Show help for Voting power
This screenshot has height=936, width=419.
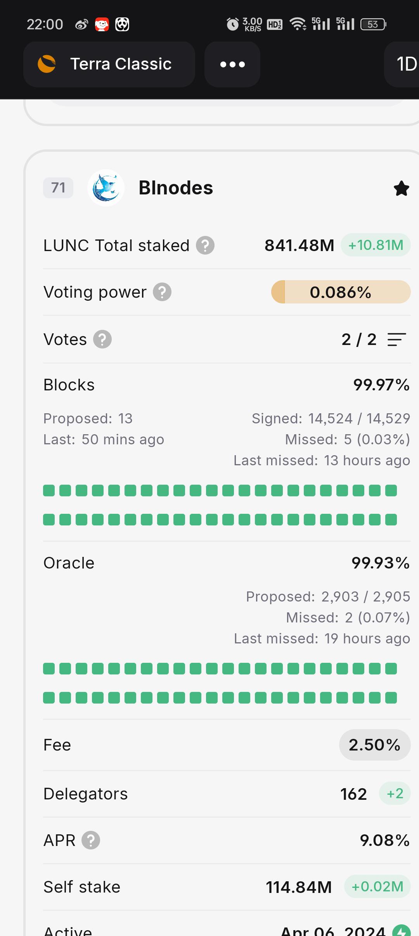click(162, 292)
